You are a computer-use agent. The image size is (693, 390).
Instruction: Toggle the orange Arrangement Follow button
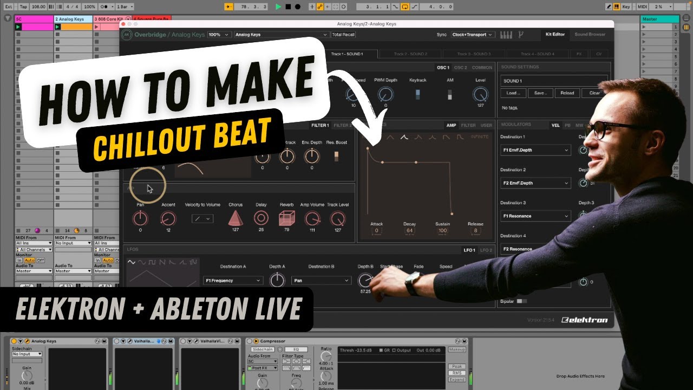[229, 6]
